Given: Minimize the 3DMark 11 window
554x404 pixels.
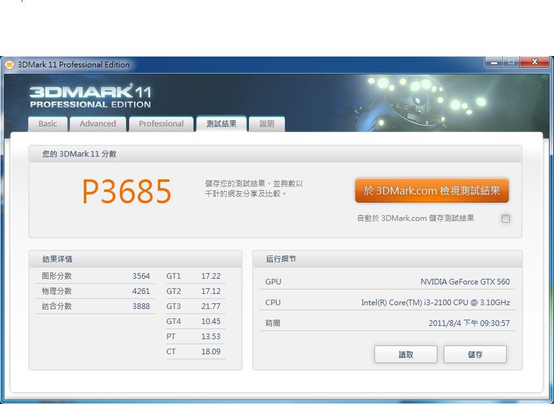Looking at the screenshot, I should (x=494, y=62).
